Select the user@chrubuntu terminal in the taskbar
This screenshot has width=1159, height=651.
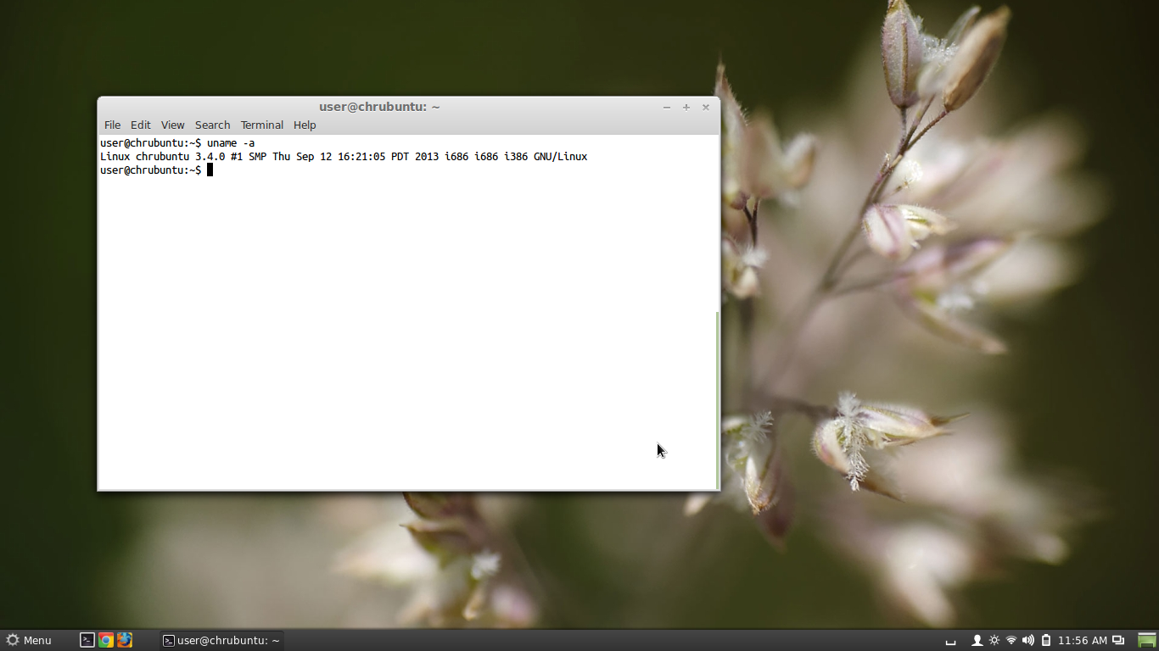221,640
